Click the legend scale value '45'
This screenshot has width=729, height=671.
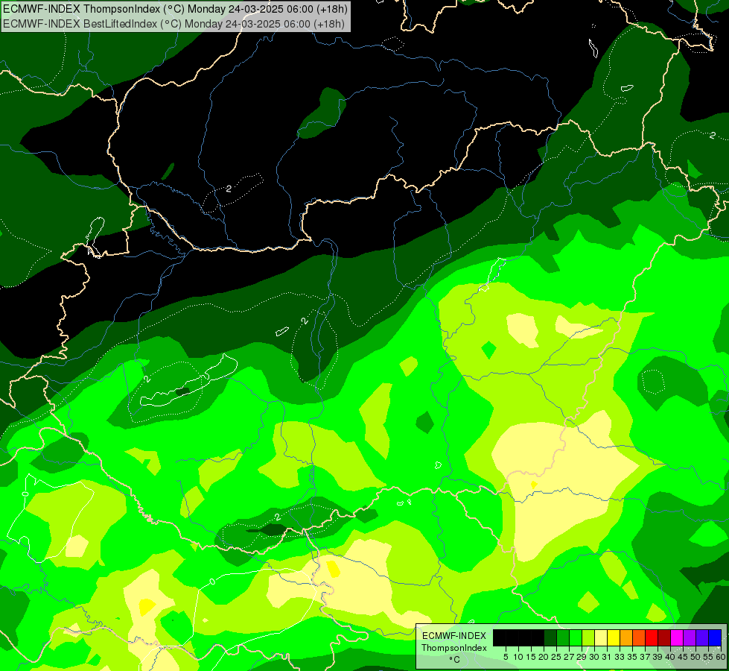684,657
